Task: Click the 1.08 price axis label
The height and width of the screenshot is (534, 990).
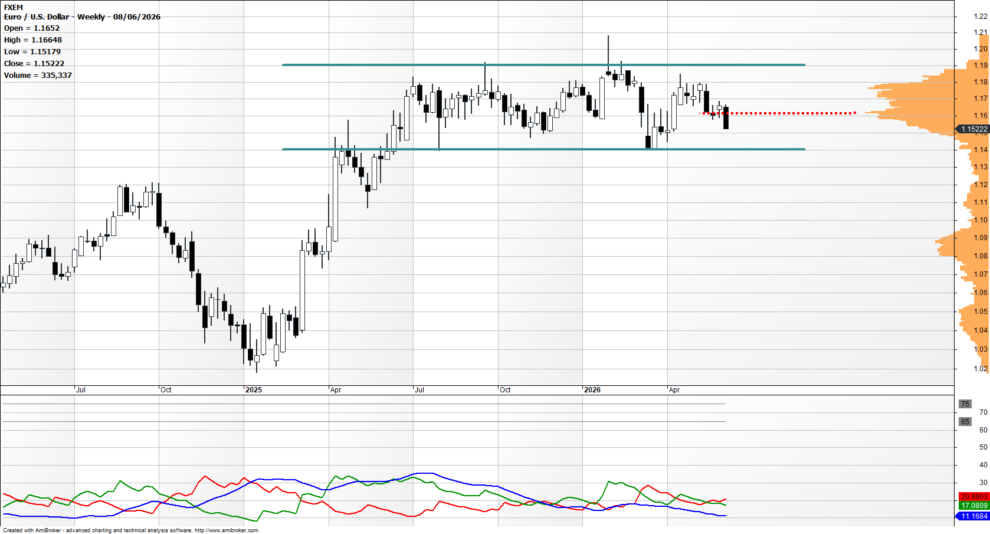Action: (x=981, y=256)
